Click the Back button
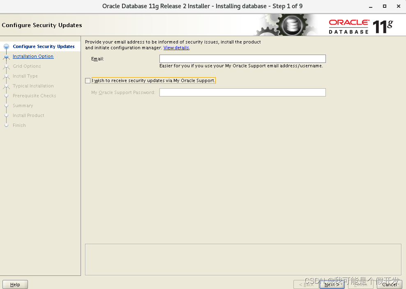Screen dimensions: 406x289 (306, 284)
